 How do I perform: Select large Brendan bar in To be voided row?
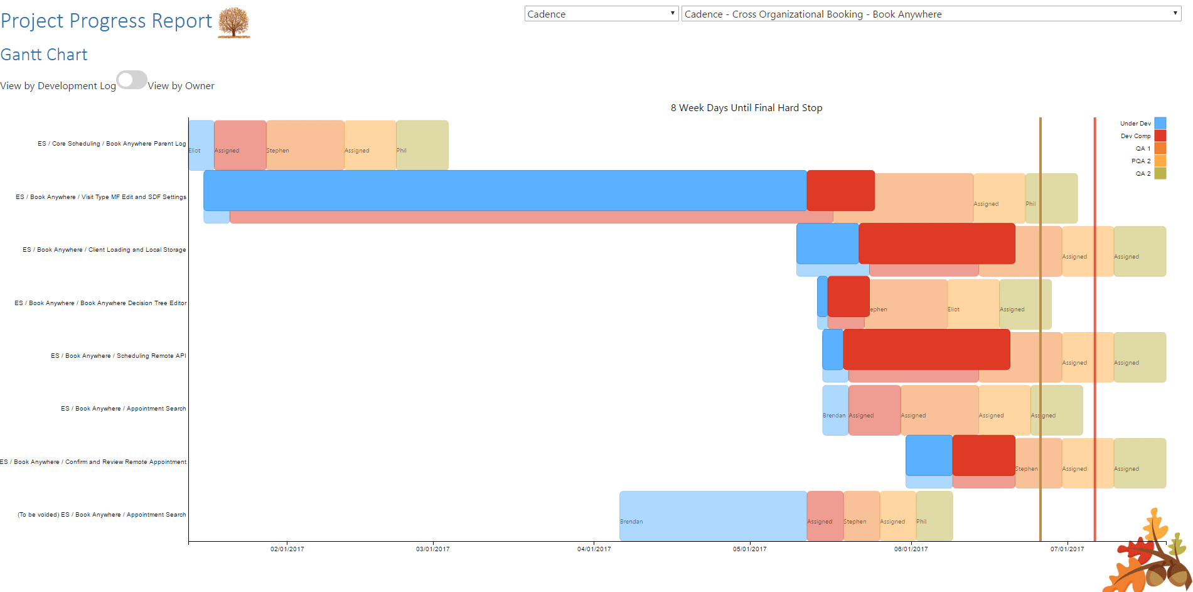[713, 516]
